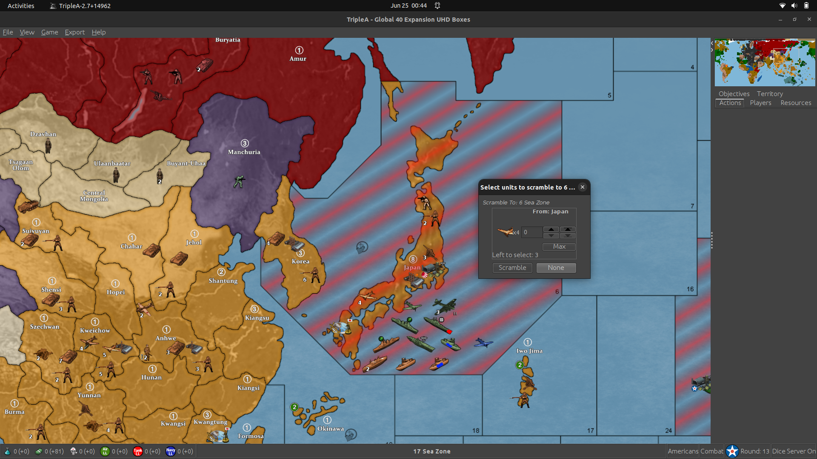Click the Round: 13 status text
Screen dimensions: 817x459
(x=754, y=451)
